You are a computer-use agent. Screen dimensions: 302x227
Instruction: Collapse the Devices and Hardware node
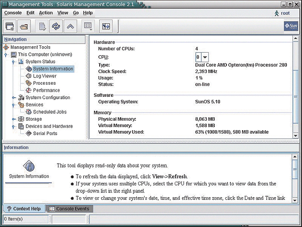tap(13, 127)
